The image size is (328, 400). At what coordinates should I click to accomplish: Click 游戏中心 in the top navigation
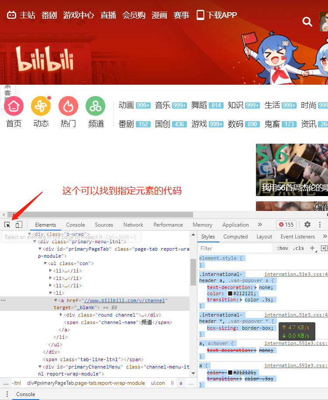click(x=79, y=15)
